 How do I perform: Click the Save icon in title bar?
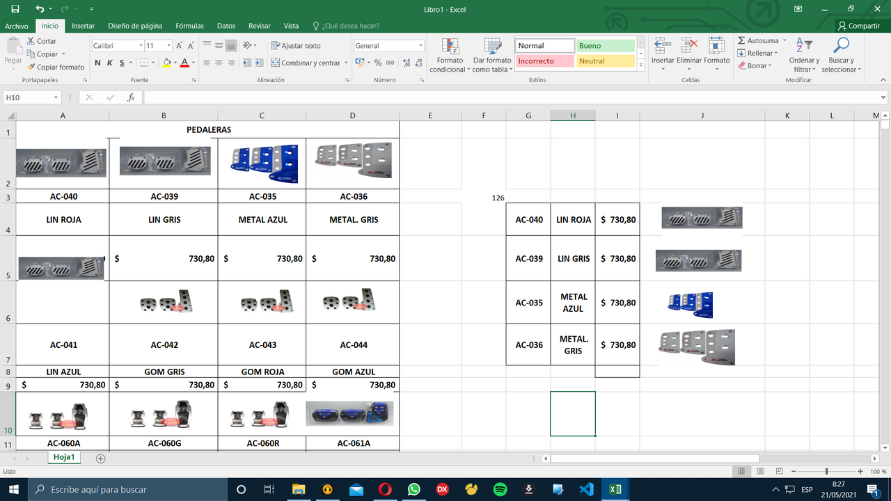15,9
